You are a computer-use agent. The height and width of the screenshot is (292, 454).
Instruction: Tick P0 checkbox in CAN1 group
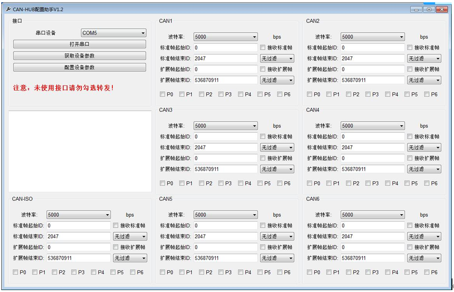pos(162,94)
